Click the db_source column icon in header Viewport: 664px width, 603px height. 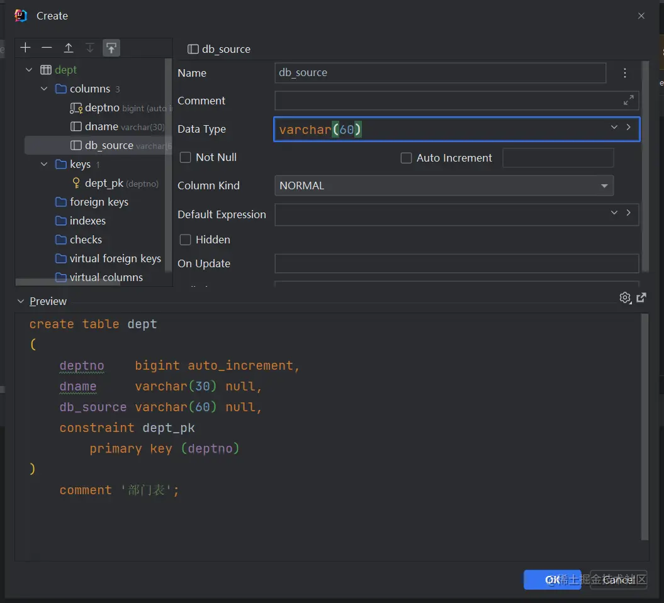click(193, 49)
